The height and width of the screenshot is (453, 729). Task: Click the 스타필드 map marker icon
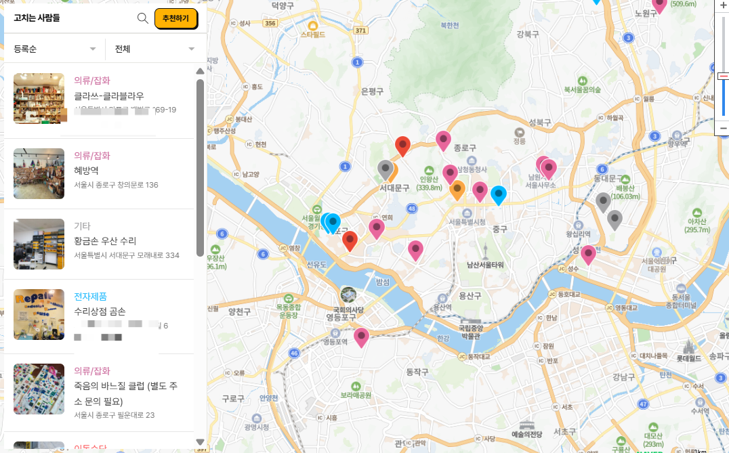[313, 25]
